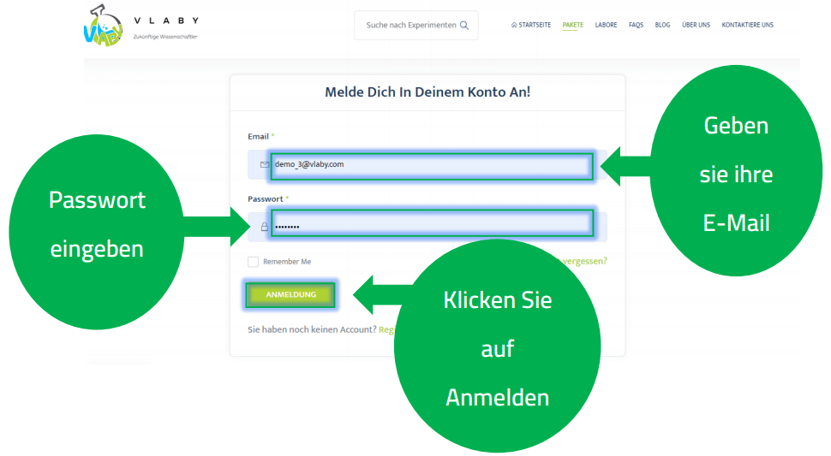This screenshot has width=831, height=456.
Task: Click the 'Passwort eingeben' green callout
Action: [x=97, y=224]
